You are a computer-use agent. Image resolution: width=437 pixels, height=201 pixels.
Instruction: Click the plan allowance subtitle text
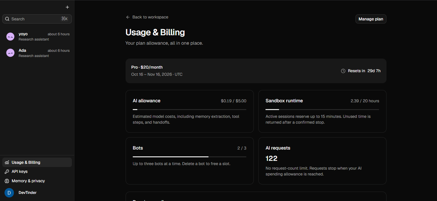coord(164,43)
